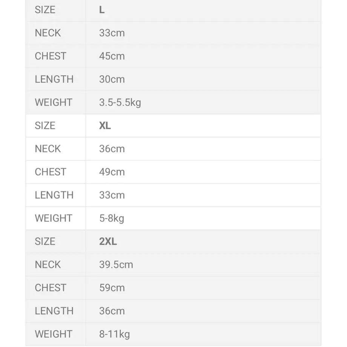This screenshot has height=347, width=347.
Task: Click the 36cm length value under 2XL
Action: click(x=112, y=311)
